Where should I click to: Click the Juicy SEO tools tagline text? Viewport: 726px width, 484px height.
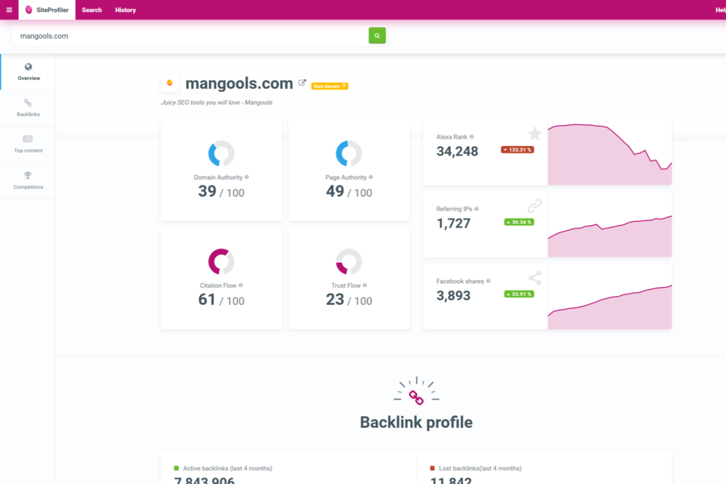tap(217, 102)
